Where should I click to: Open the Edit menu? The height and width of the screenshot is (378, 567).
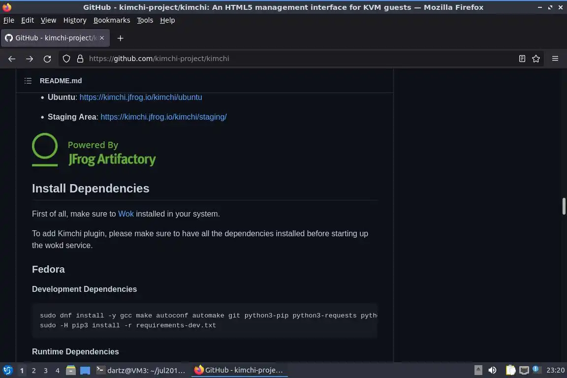[28, 20]
